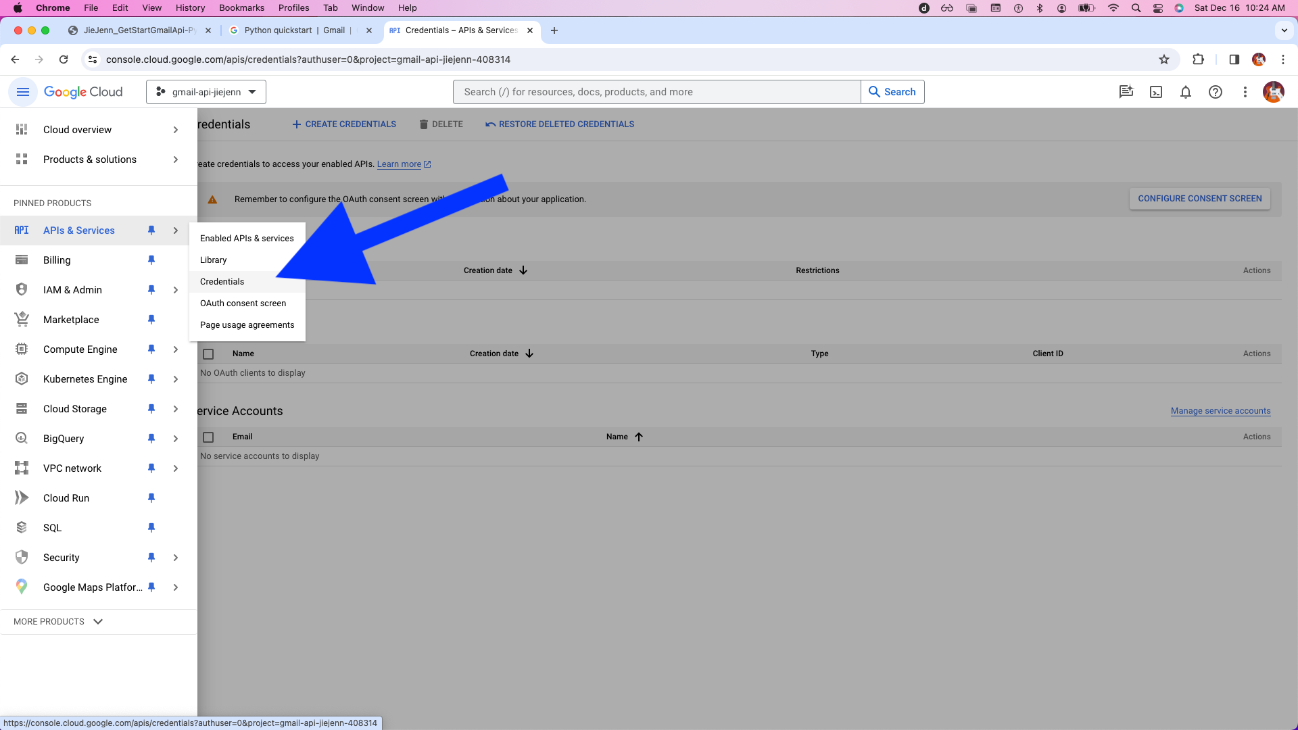This screenshot has height=730, width=1298.
Task: Click the Cloud overview icon
Action: point(22,130)
